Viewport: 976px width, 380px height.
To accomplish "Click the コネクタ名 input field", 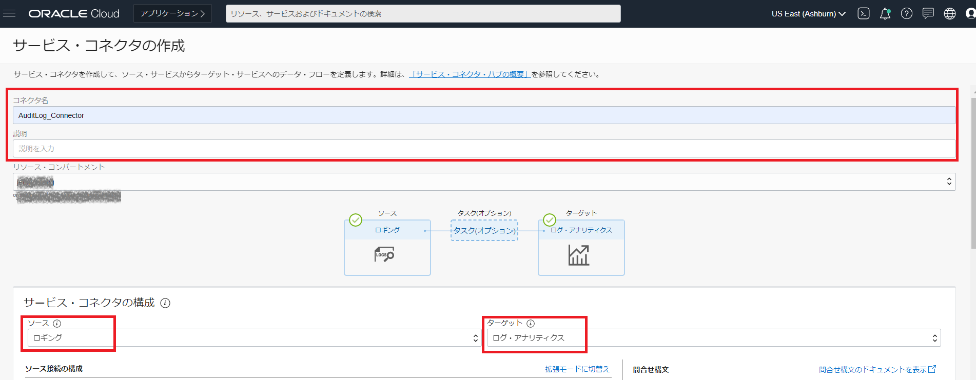I will point(484,115).
